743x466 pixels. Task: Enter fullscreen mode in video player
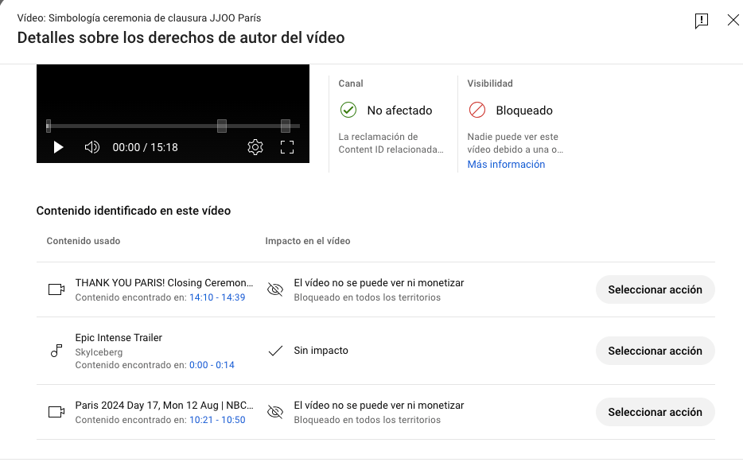click(x=287, y=147)
